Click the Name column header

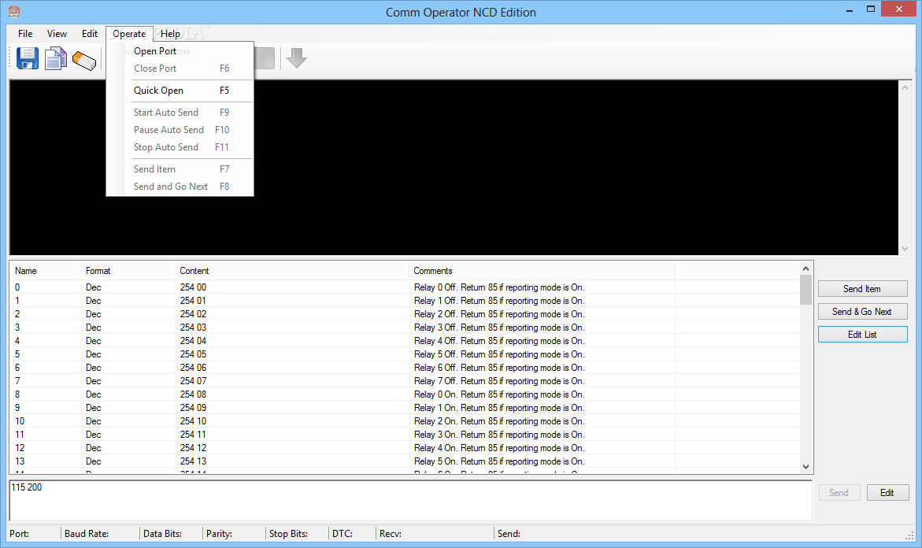pyautogui.click(x=46, y=271)
